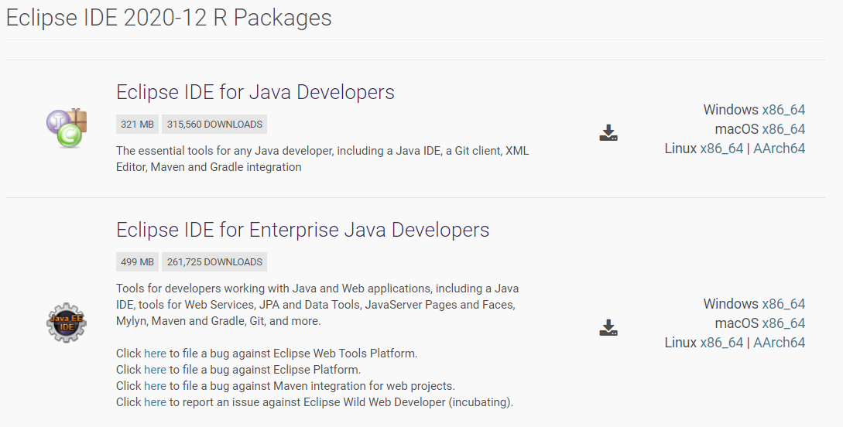Download Linux AArch64 for Enterprise Java package
Viewport: 843px width, 427px height.
pos(779,343)
